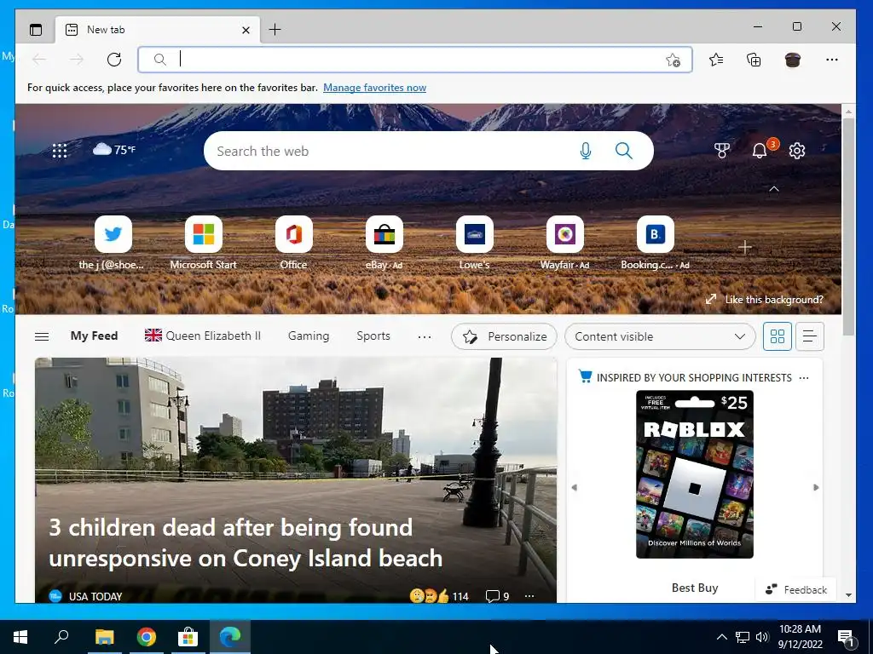Screen dimensions: 873x654
Task: Open the browser profile avatar
Action: [x=793, y=60]
